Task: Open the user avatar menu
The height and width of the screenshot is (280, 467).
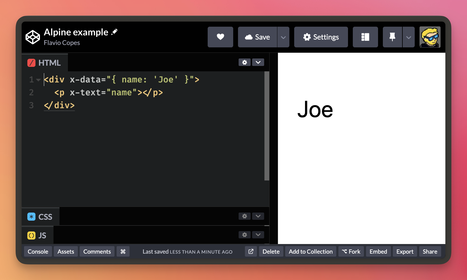Action: pos(430,37)
